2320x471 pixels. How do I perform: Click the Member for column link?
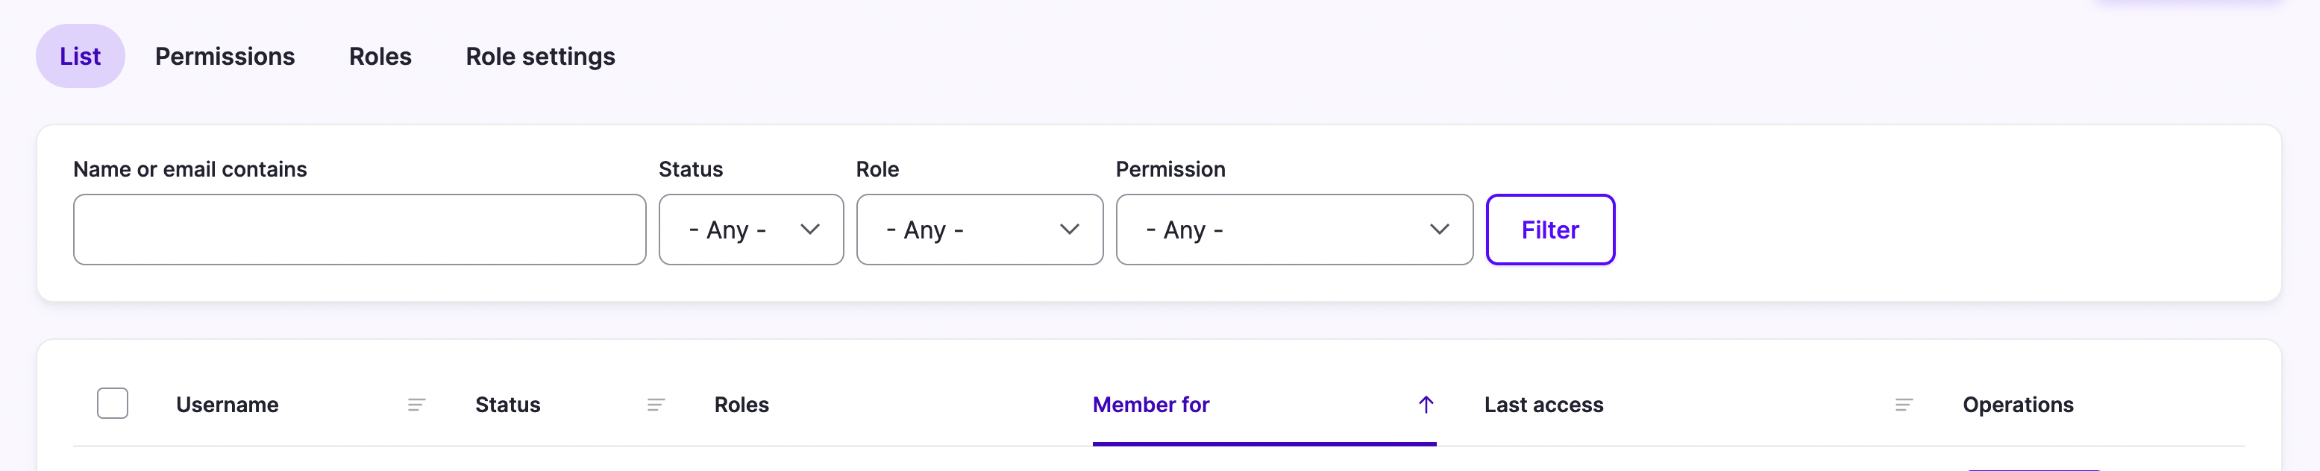[1151, 405]
